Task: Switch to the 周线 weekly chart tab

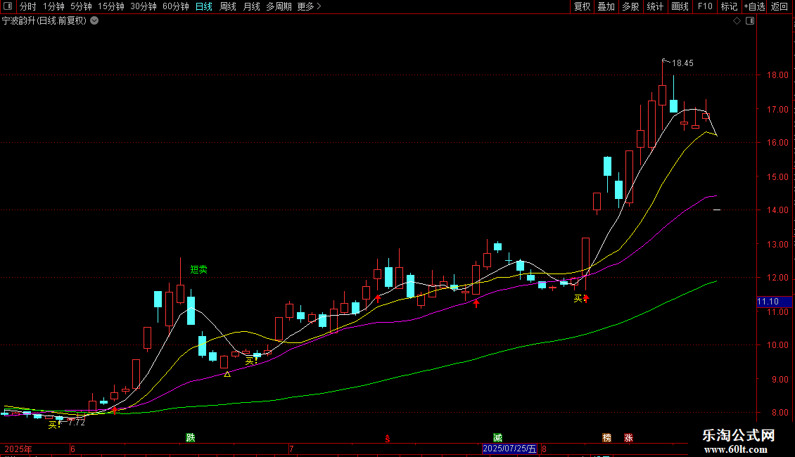Action: point(228,6)
